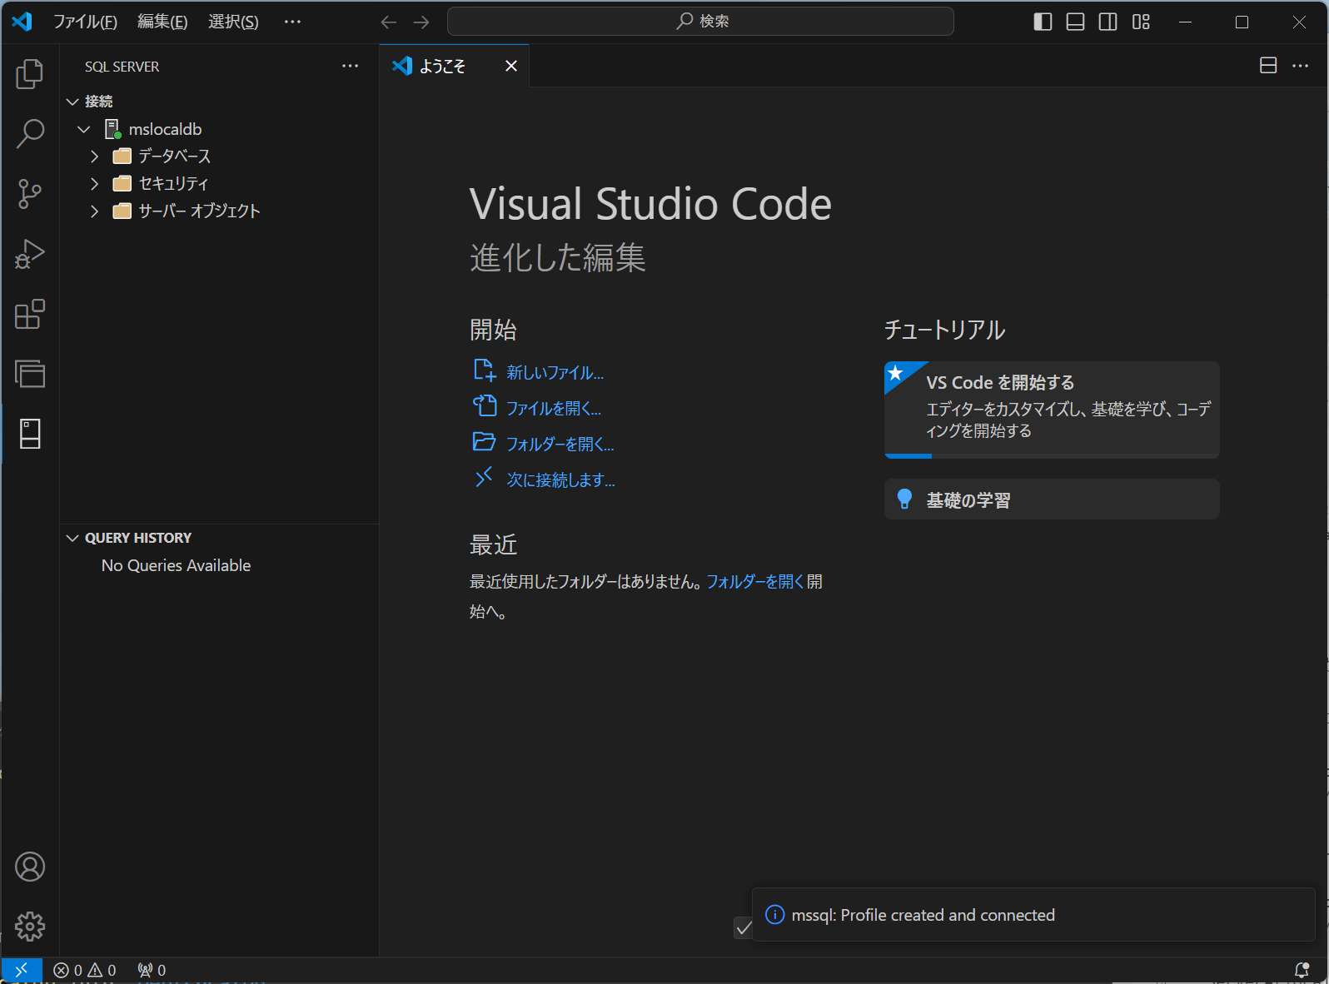Click the SQL SERVER panel title
Screen dimensions: 1329x984
tap(122, 67)
